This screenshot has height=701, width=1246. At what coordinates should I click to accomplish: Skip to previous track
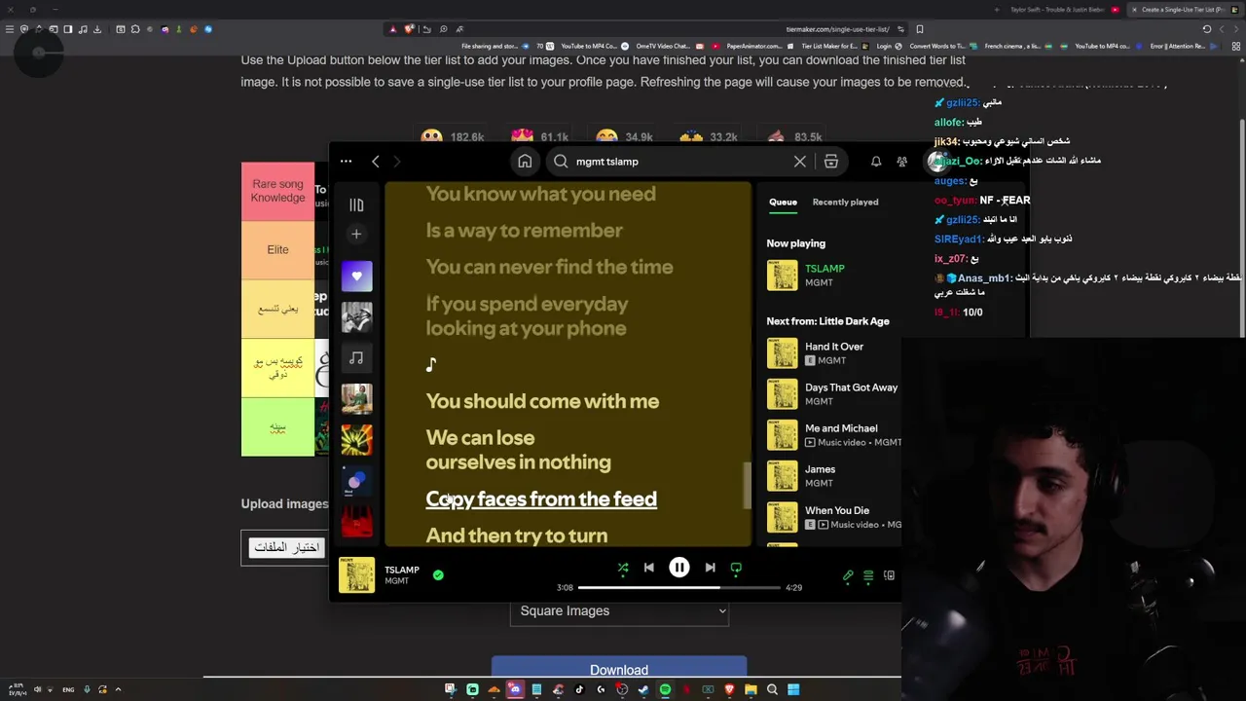click(x=649, y=568)
